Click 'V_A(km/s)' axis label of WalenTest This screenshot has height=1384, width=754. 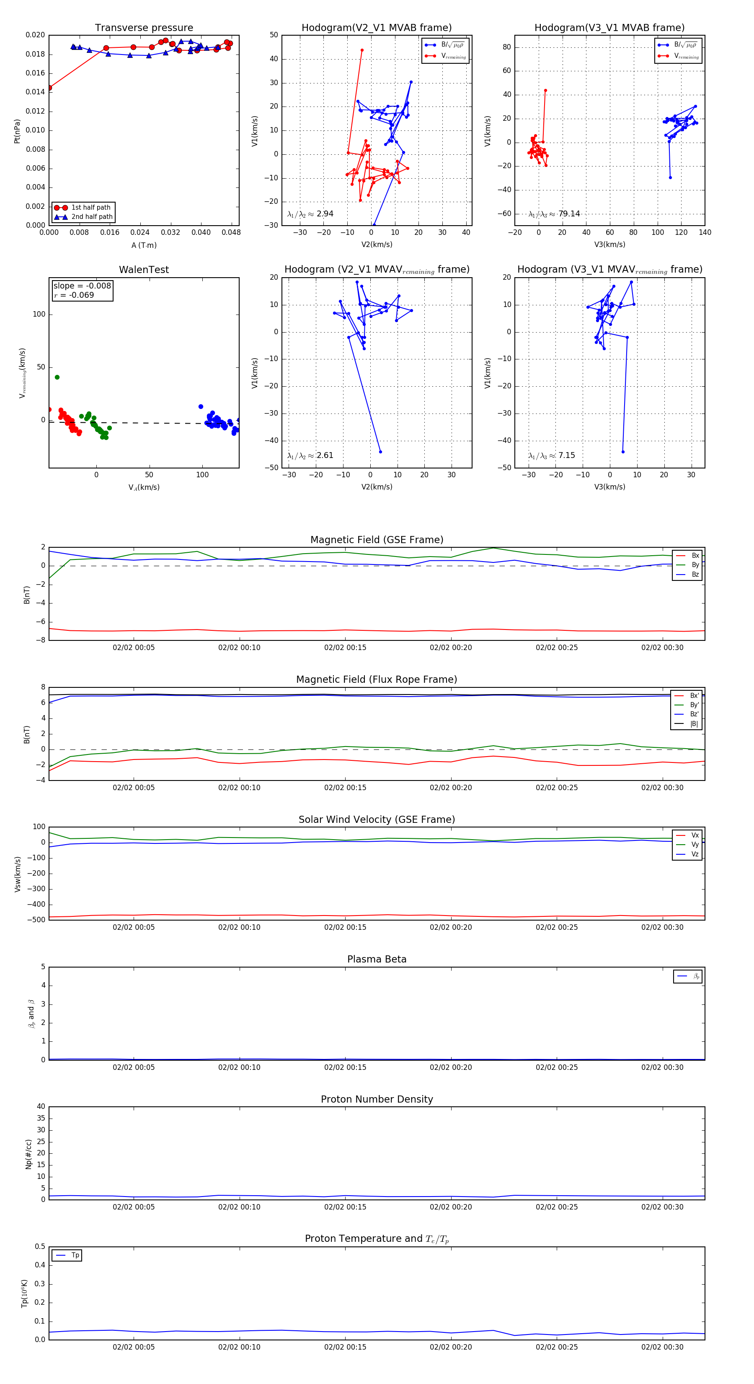pyautogui.click(x=144, y=487)
